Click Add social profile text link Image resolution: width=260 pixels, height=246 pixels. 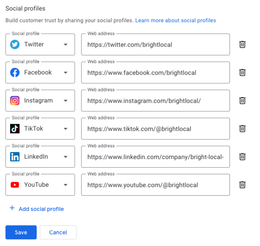(x=41, y=209)
